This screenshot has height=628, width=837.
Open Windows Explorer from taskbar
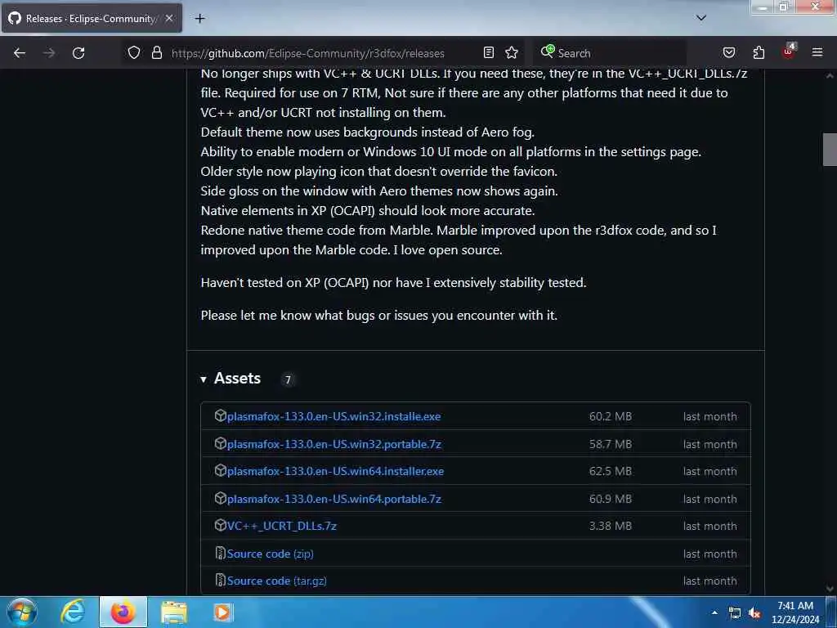pyautogui.click(x=174, y=612)
